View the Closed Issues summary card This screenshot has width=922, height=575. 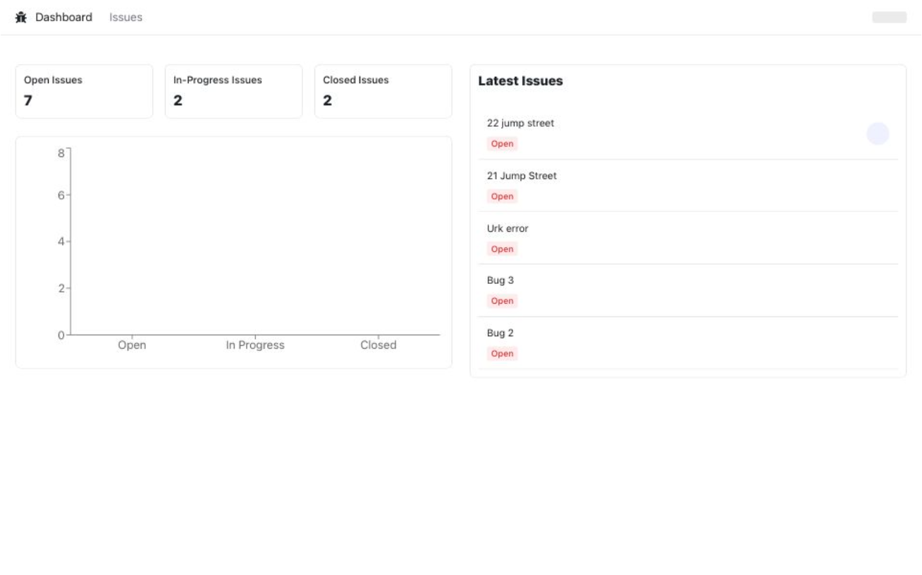point(383,91)
